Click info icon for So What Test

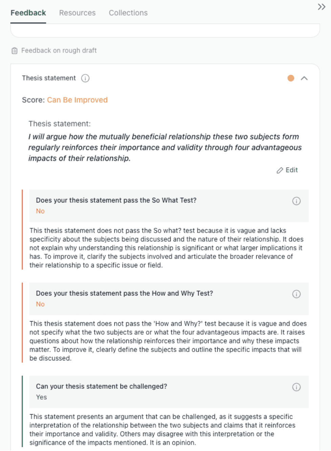pyautogui.click(x=296, y=201)
